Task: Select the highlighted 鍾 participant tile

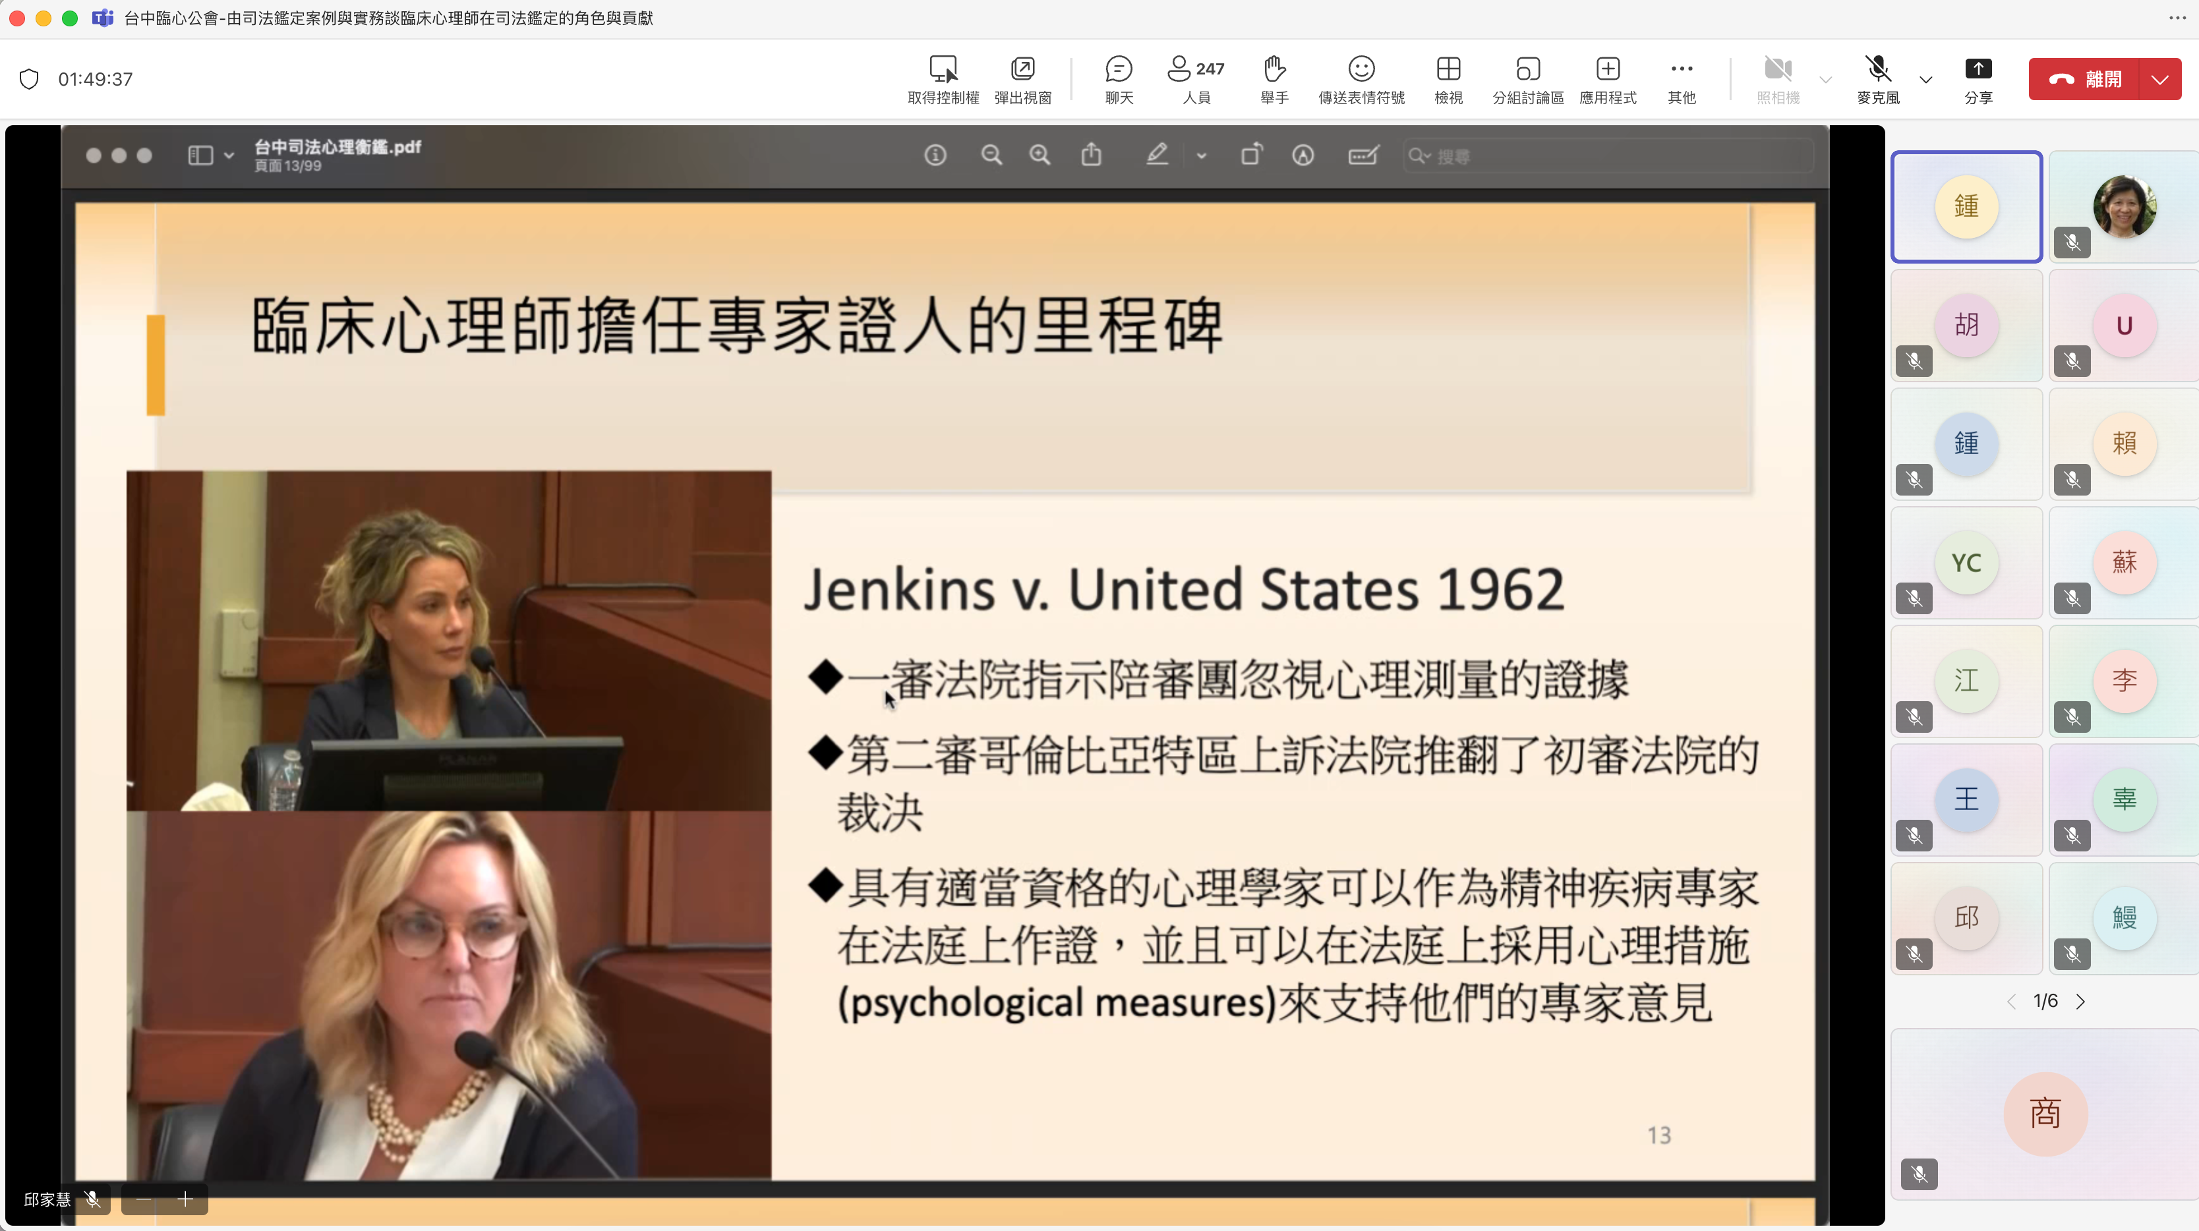Action: (x=1966, y=206)
